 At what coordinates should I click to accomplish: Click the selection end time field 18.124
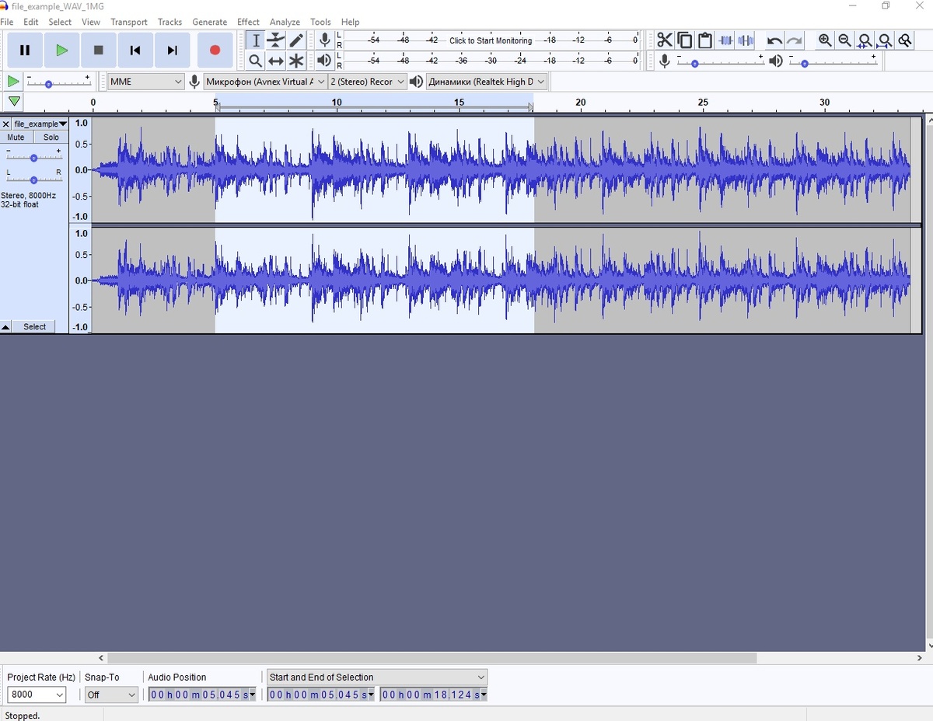coord(432,695)
